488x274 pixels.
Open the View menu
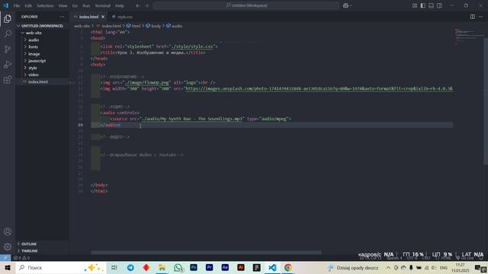63,5
